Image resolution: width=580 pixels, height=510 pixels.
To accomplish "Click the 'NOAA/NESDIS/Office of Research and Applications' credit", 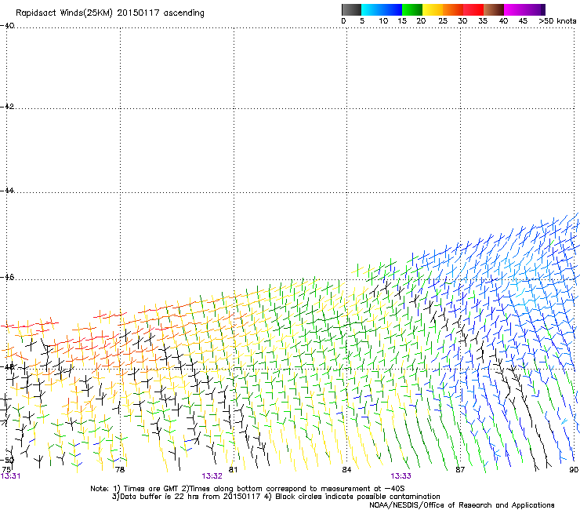I will tap(462, 505).
